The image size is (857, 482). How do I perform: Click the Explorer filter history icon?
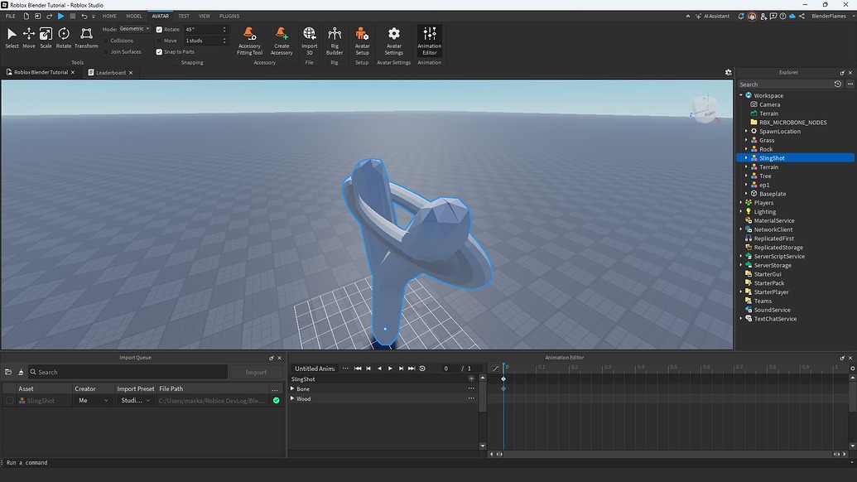(837, 84)
